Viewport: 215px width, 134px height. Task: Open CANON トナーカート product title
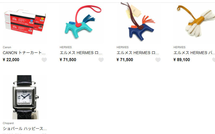(x=24, y=53)
